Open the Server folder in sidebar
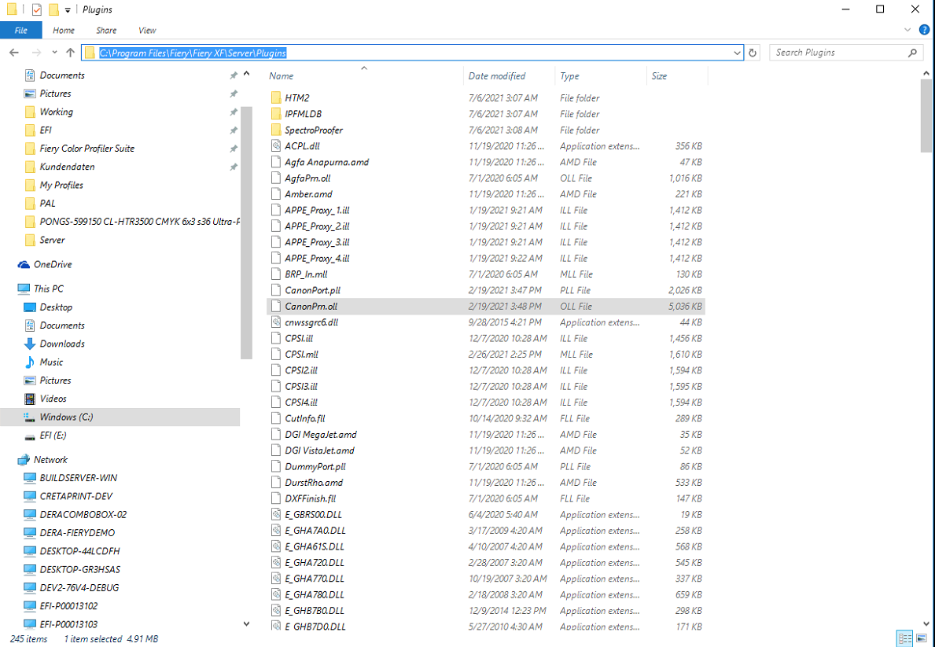935x647 pixels. 52,240
